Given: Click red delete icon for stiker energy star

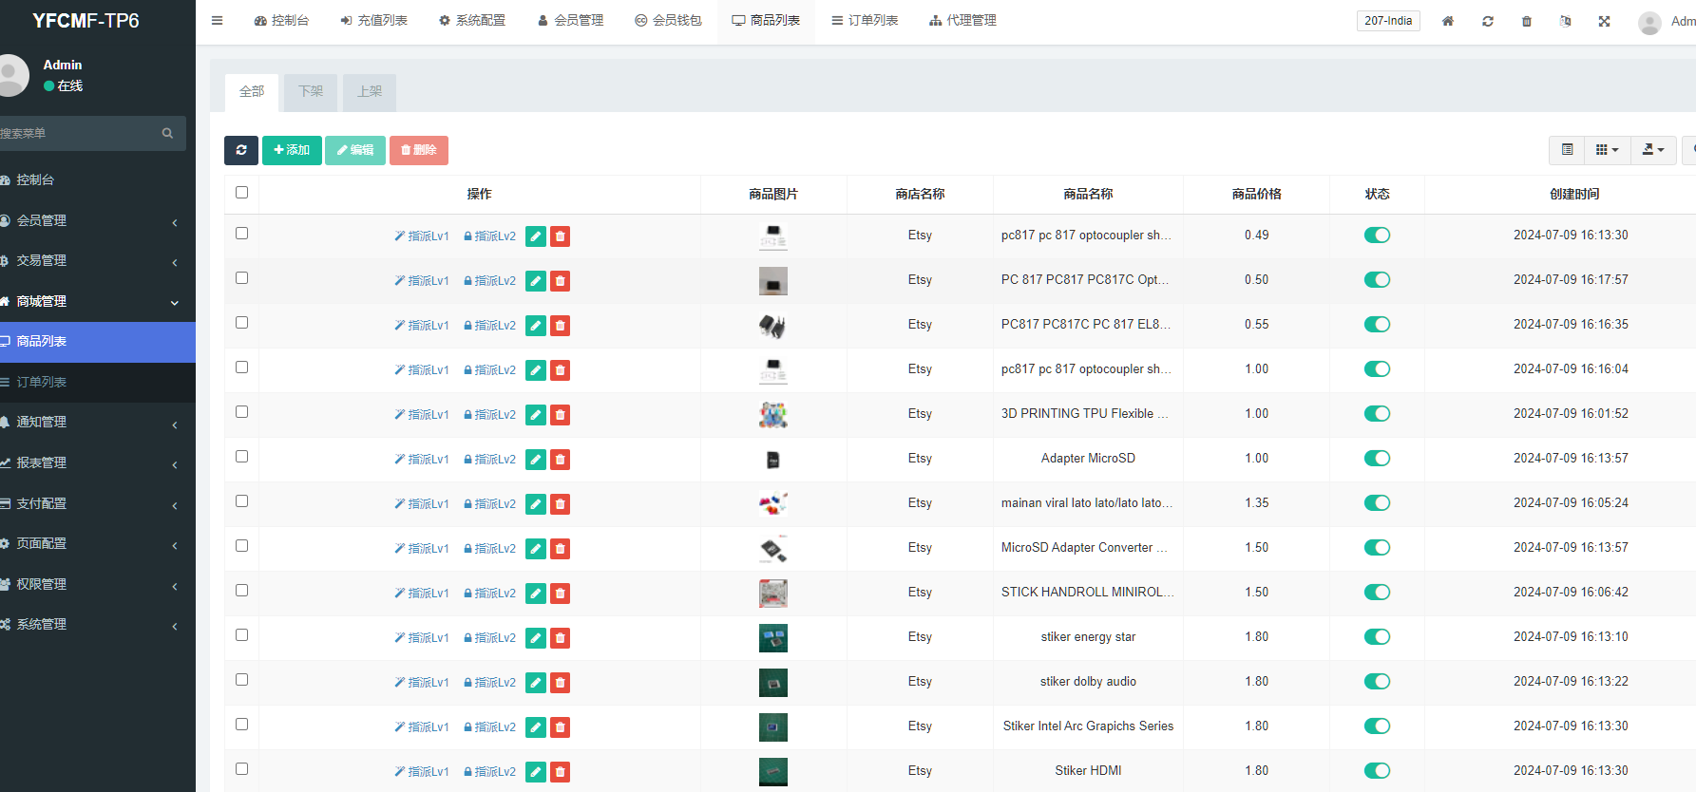Looking at the screenshot, I should point(561,638).
